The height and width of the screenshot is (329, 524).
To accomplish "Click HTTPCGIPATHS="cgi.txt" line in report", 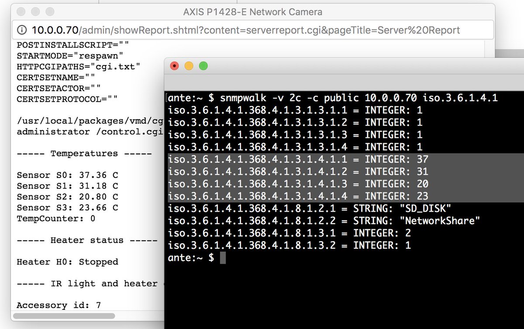I will coord(79,67).
